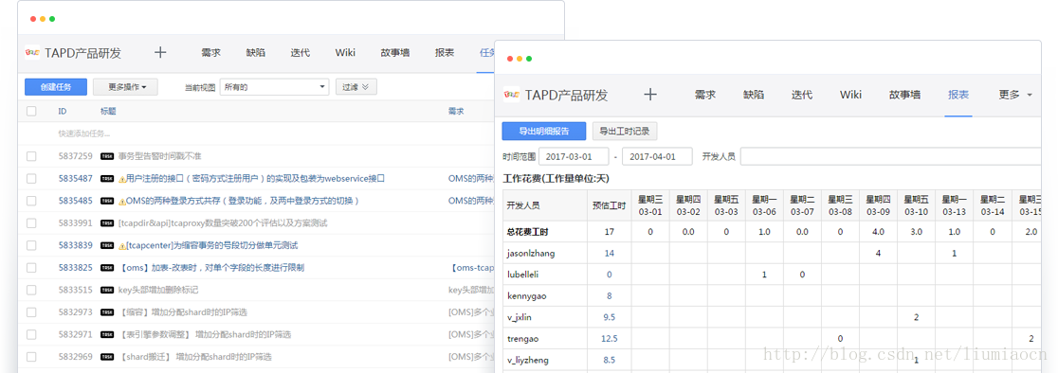Open 缺陷 tab in reports window
Screen dimensions: 1058x373
754,95
